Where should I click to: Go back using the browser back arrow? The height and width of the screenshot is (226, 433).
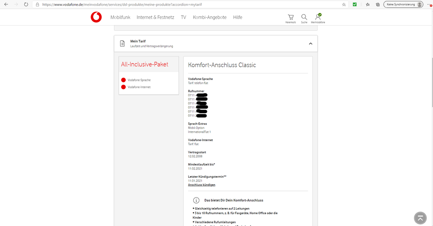click(x=6, y=4)
